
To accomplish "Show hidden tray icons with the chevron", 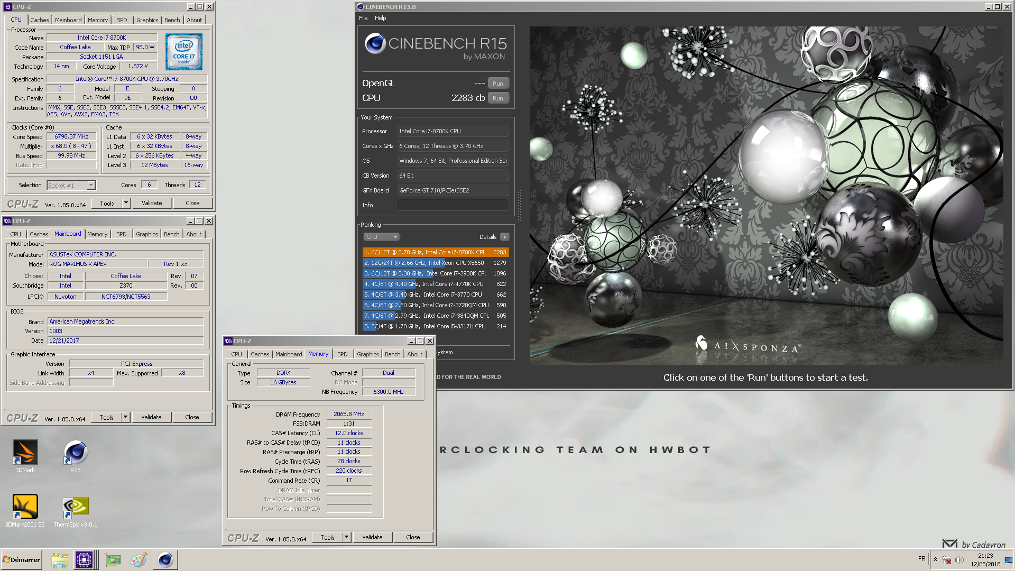I will click(x=935, y=559).
